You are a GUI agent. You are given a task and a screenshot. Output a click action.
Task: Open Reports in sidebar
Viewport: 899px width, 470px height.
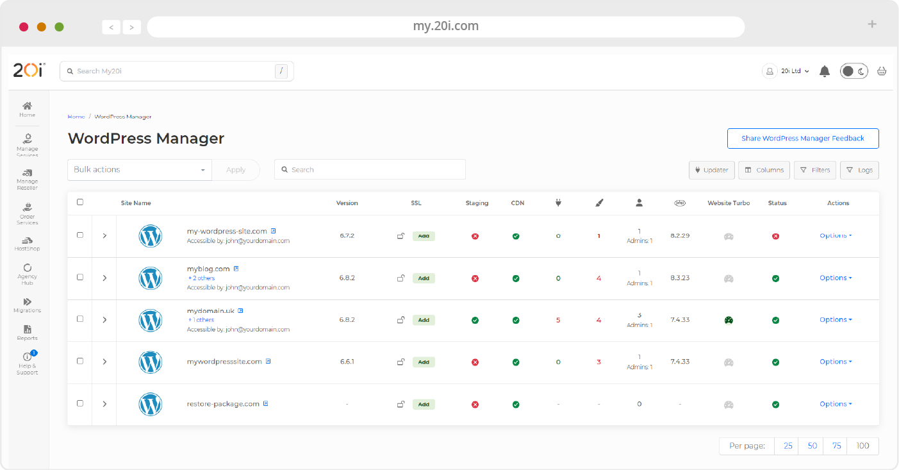(27, 333)
